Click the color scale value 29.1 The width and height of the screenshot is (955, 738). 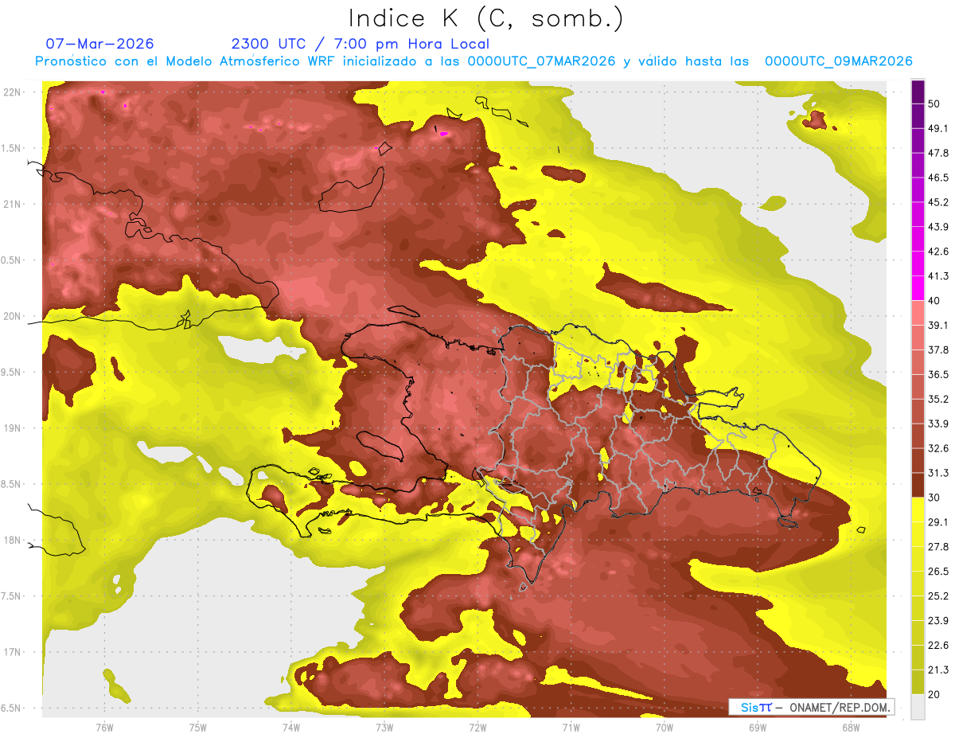click(x=937, y=522)
